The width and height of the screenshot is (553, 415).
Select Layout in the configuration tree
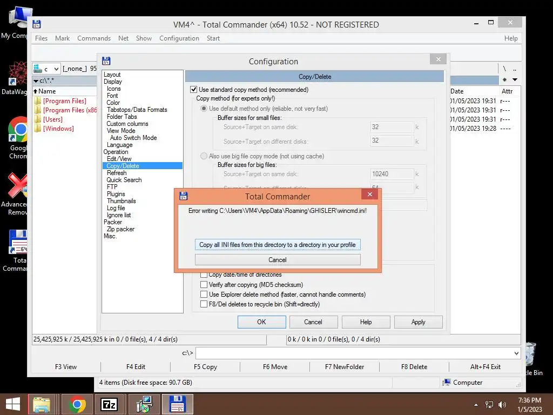(x=112, y=75)
